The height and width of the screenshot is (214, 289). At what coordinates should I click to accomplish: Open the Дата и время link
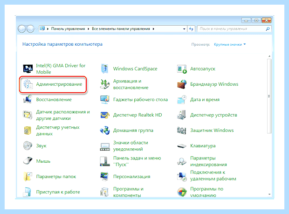click(205, 100)
